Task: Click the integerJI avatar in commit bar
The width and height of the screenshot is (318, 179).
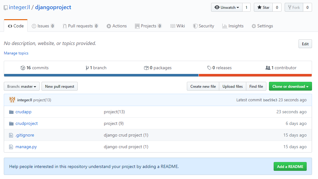Action: click(12, 100)
